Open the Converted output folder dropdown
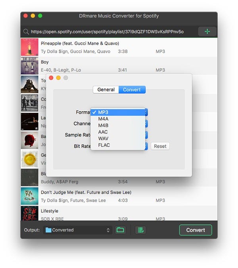Screen dimensions: 238x268 pos(78,230)
